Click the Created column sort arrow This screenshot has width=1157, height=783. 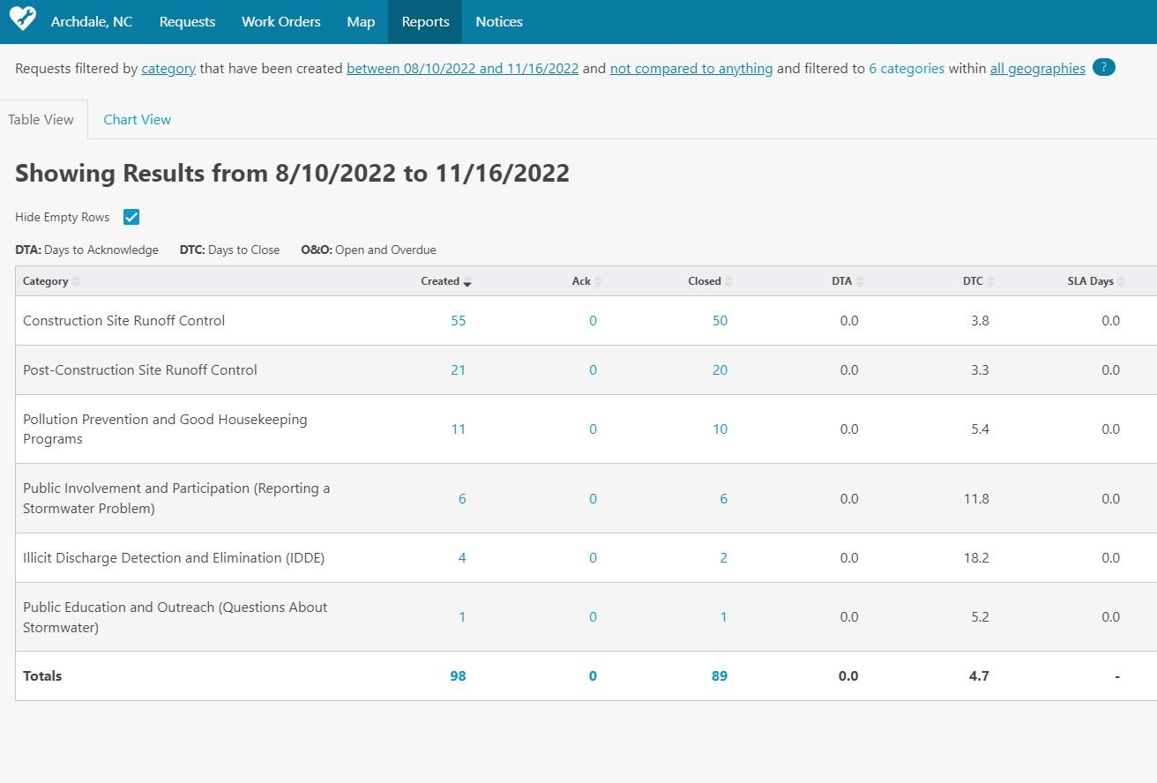click(x=467, y=282)
